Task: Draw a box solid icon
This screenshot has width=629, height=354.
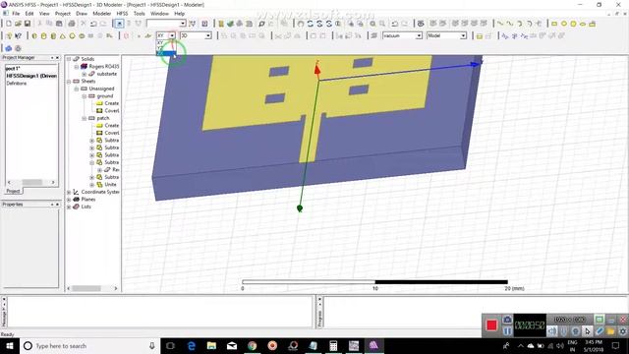Action: (x=34, y=36)
